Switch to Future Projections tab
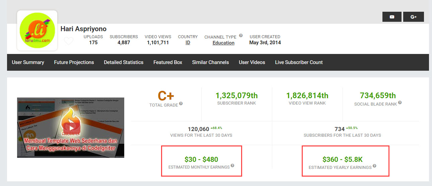The width and height of the screenshot is (432, 186). [74, 62]
